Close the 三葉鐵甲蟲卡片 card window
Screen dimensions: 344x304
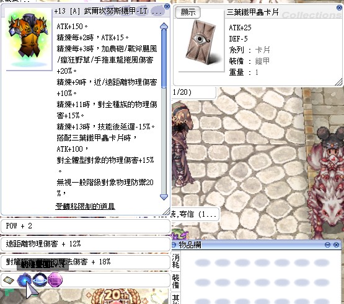coord(339,8)
